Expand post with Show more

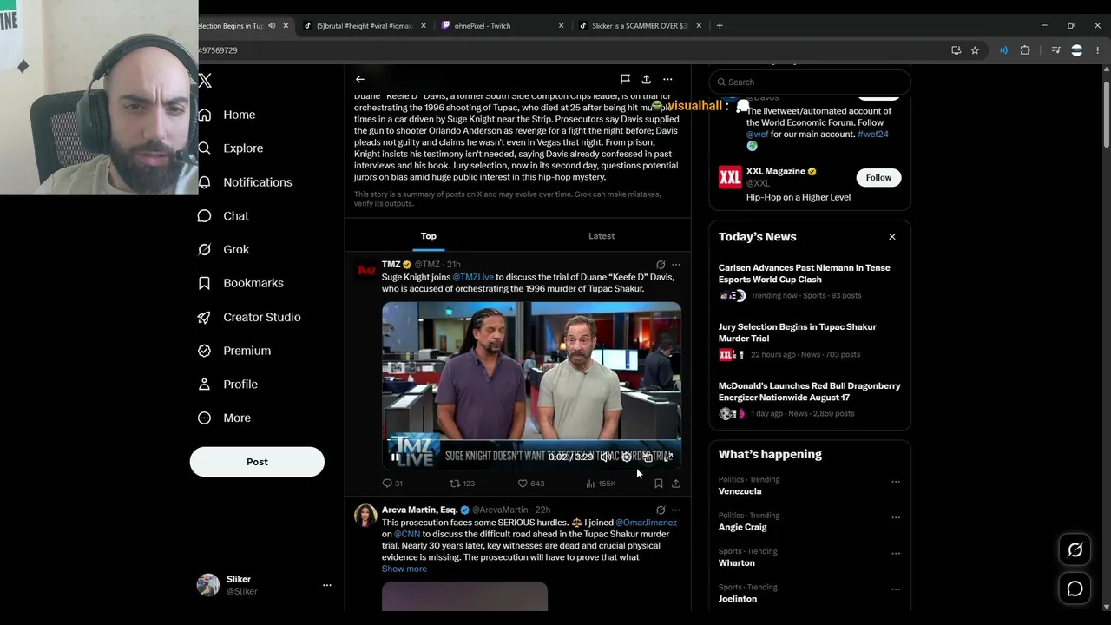[x=404, y=569]
